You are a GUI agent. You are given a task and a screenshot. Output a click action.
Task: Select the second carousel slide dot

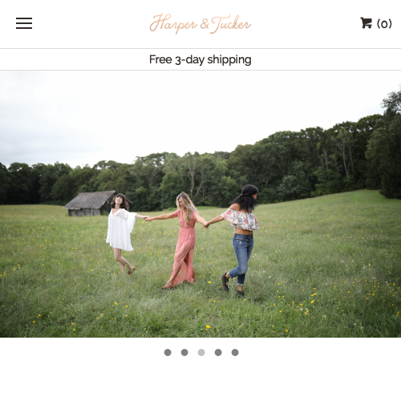[184, 352]
